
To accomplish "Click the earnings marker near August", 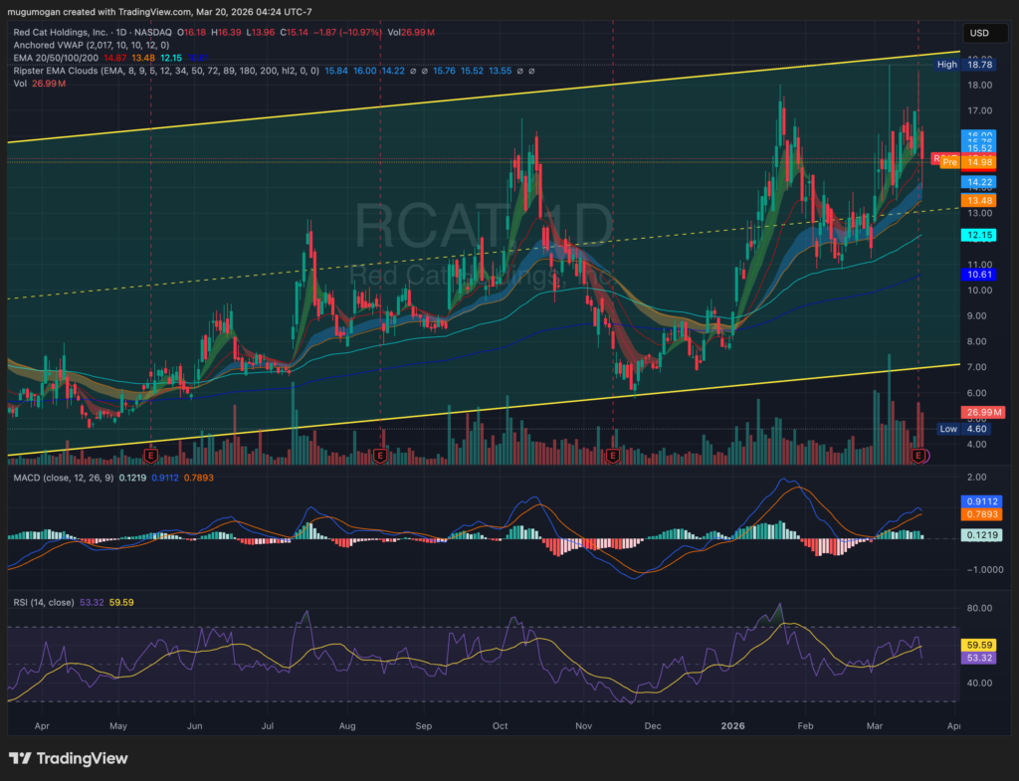I will (380, 455).
